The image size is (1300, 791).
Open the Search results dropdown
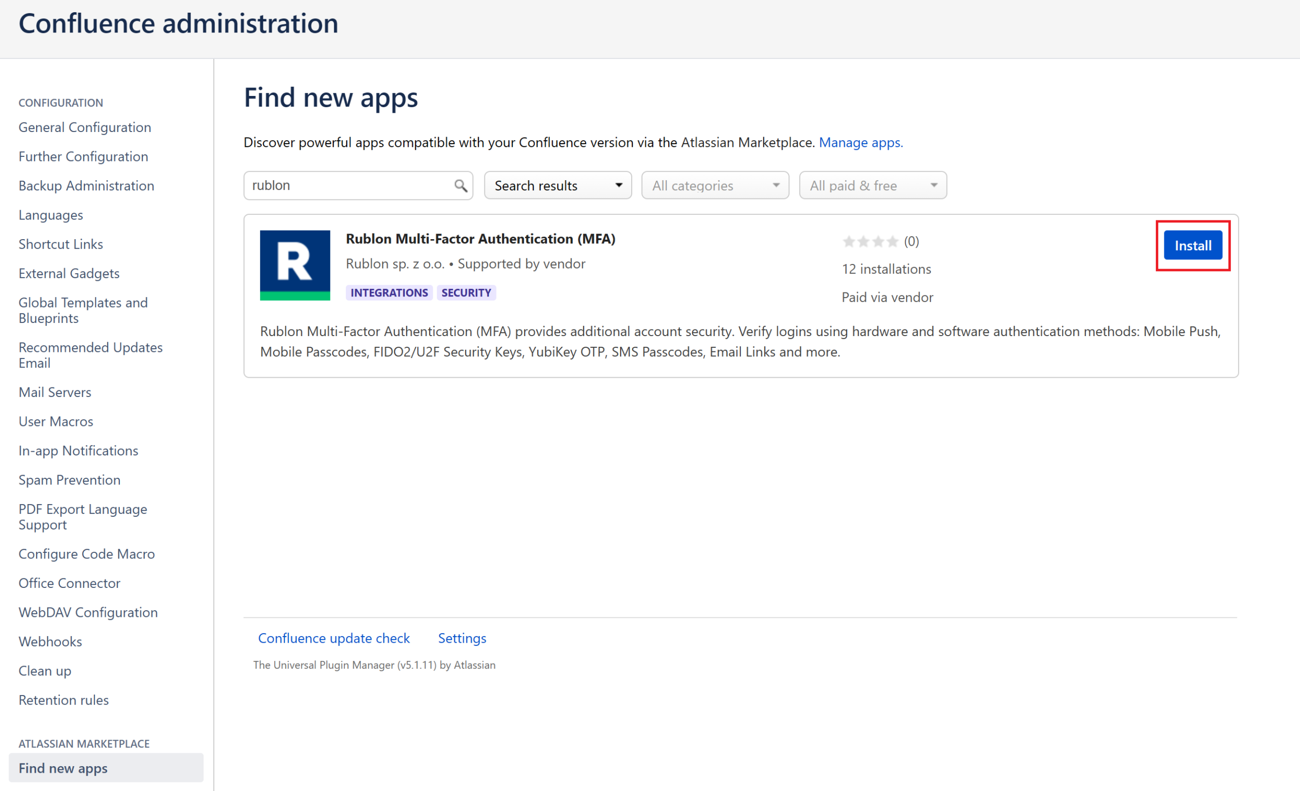coord(558,186)
